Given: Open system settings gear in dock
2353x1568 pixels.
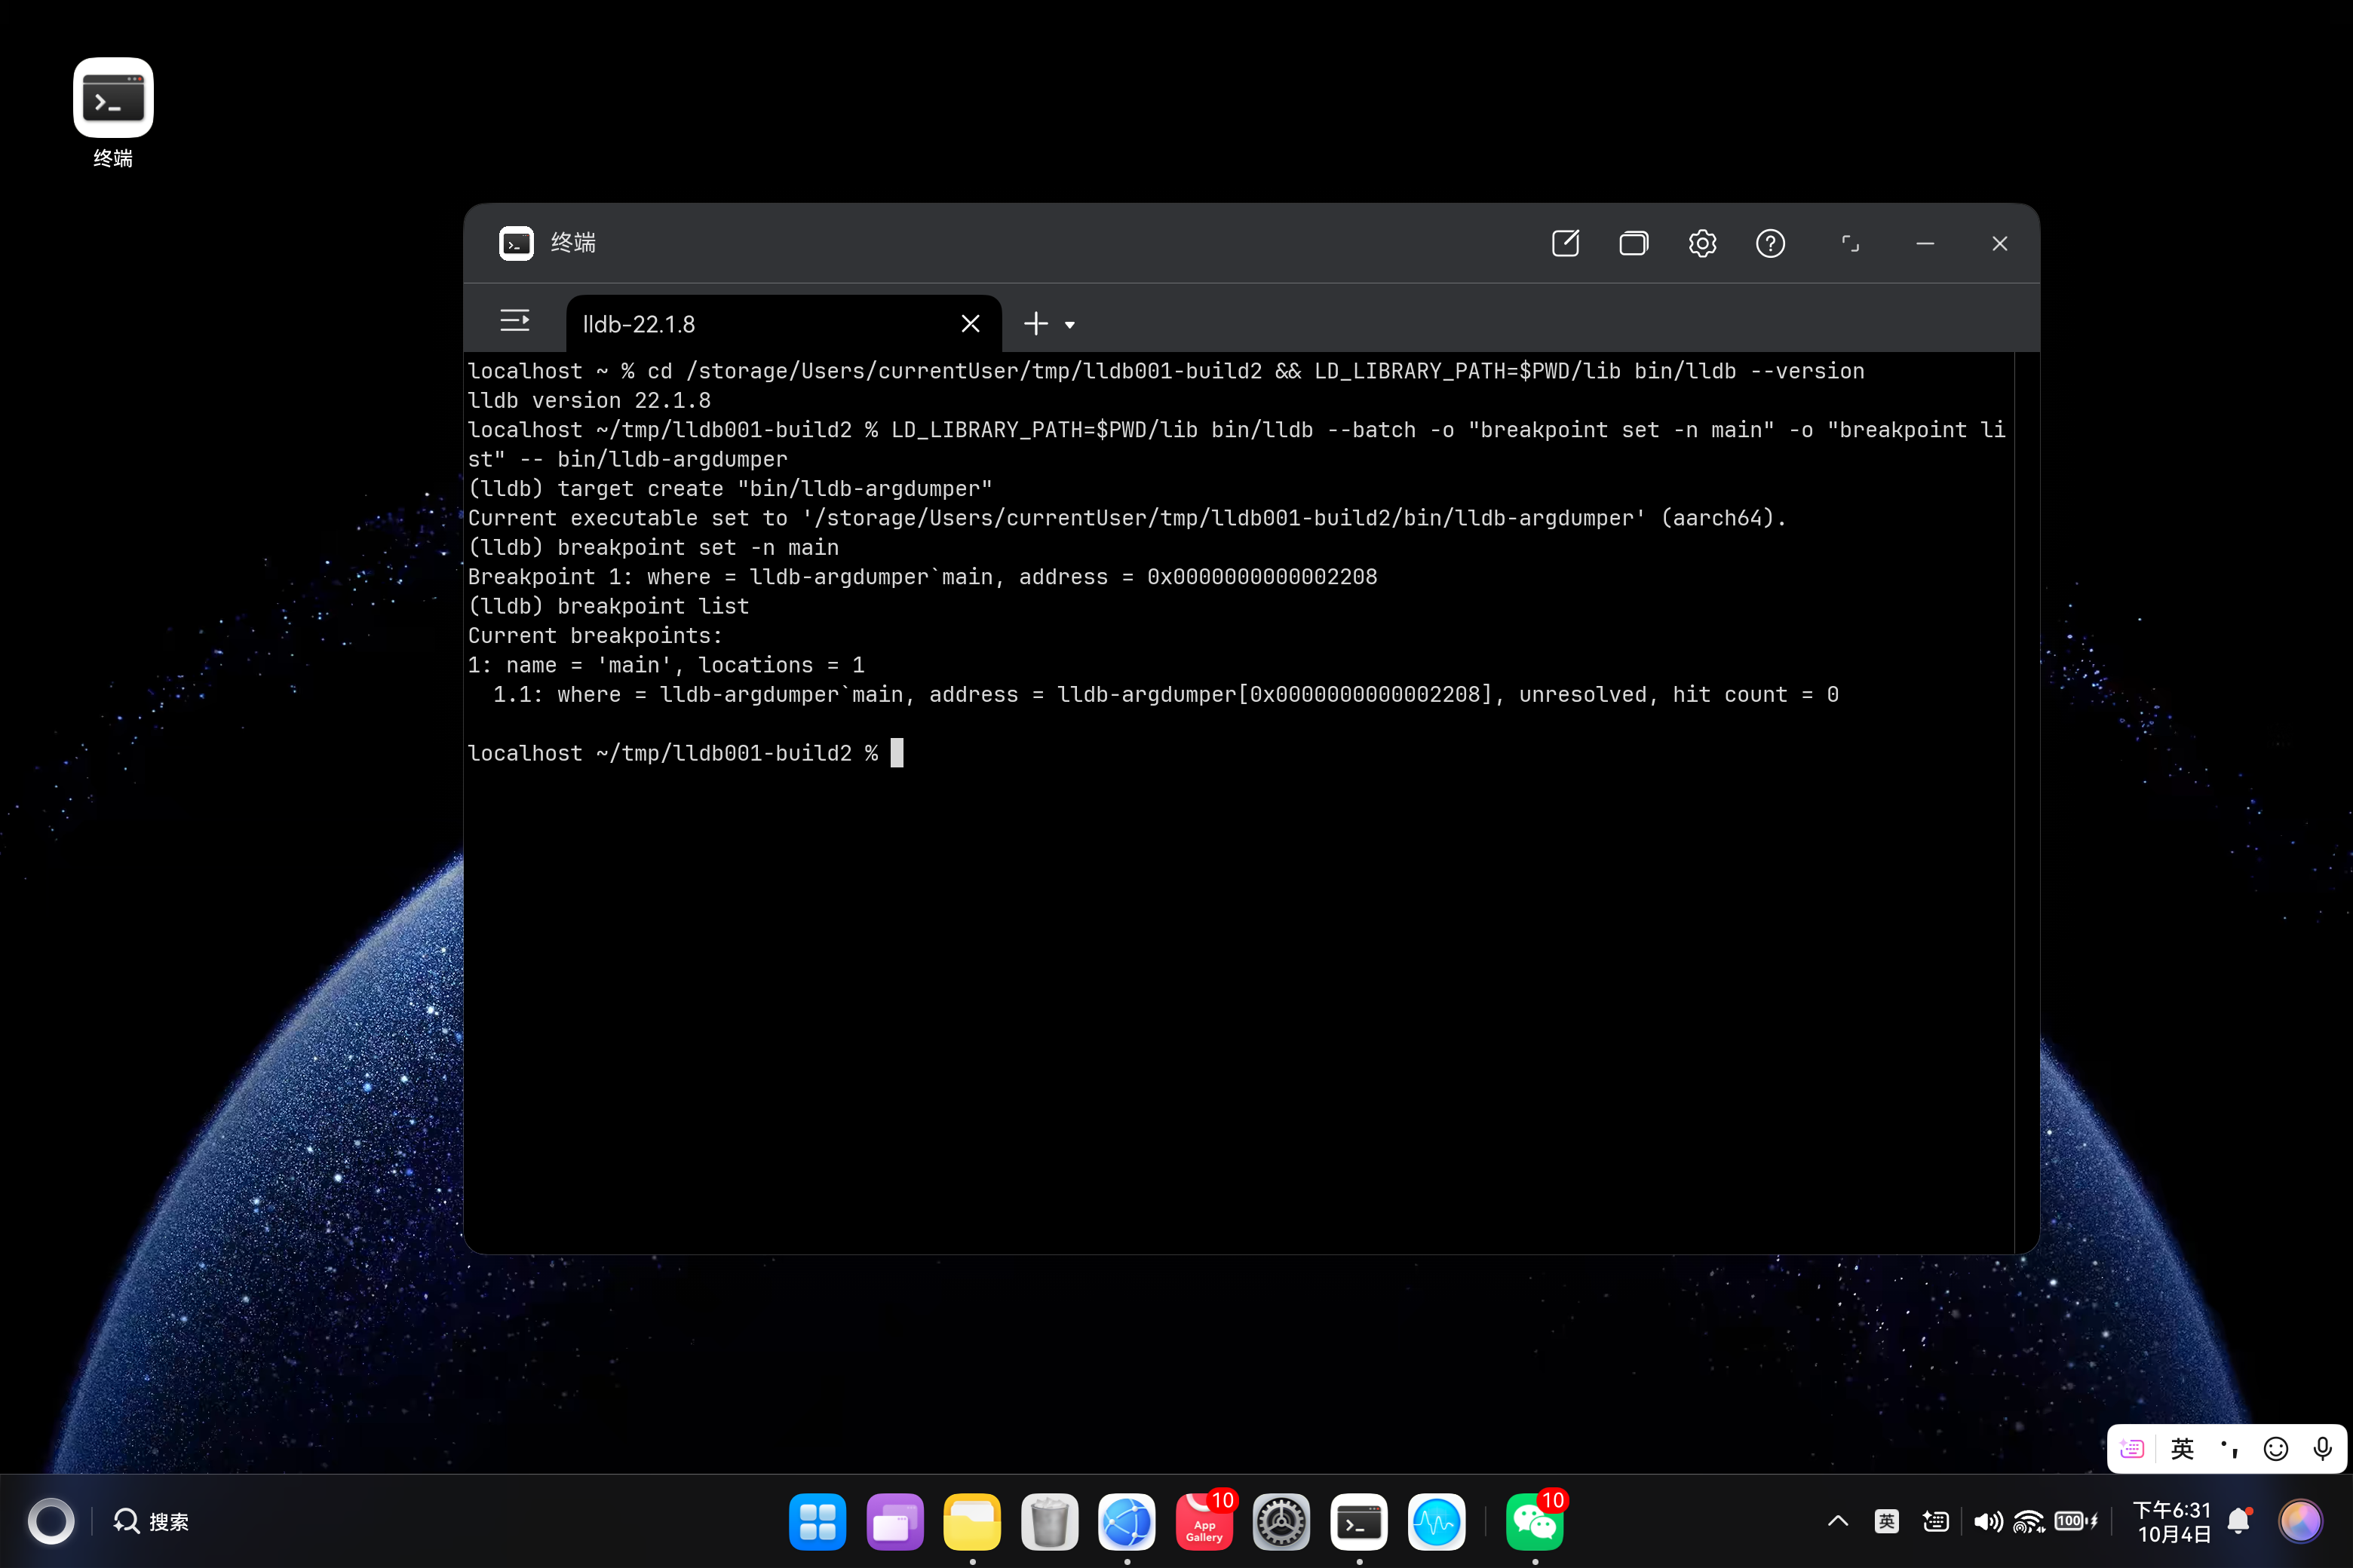Looking at the screenshot, I should pos(1281,1522).
